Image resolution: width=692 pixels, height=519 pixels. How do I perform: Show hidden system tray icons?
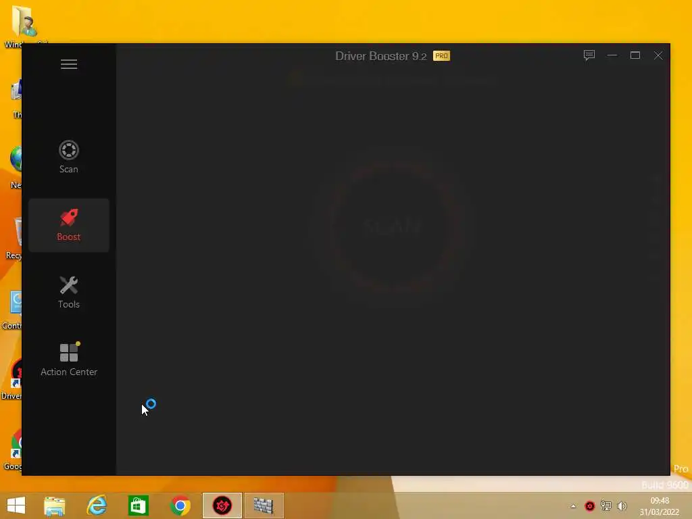(573, 506)
